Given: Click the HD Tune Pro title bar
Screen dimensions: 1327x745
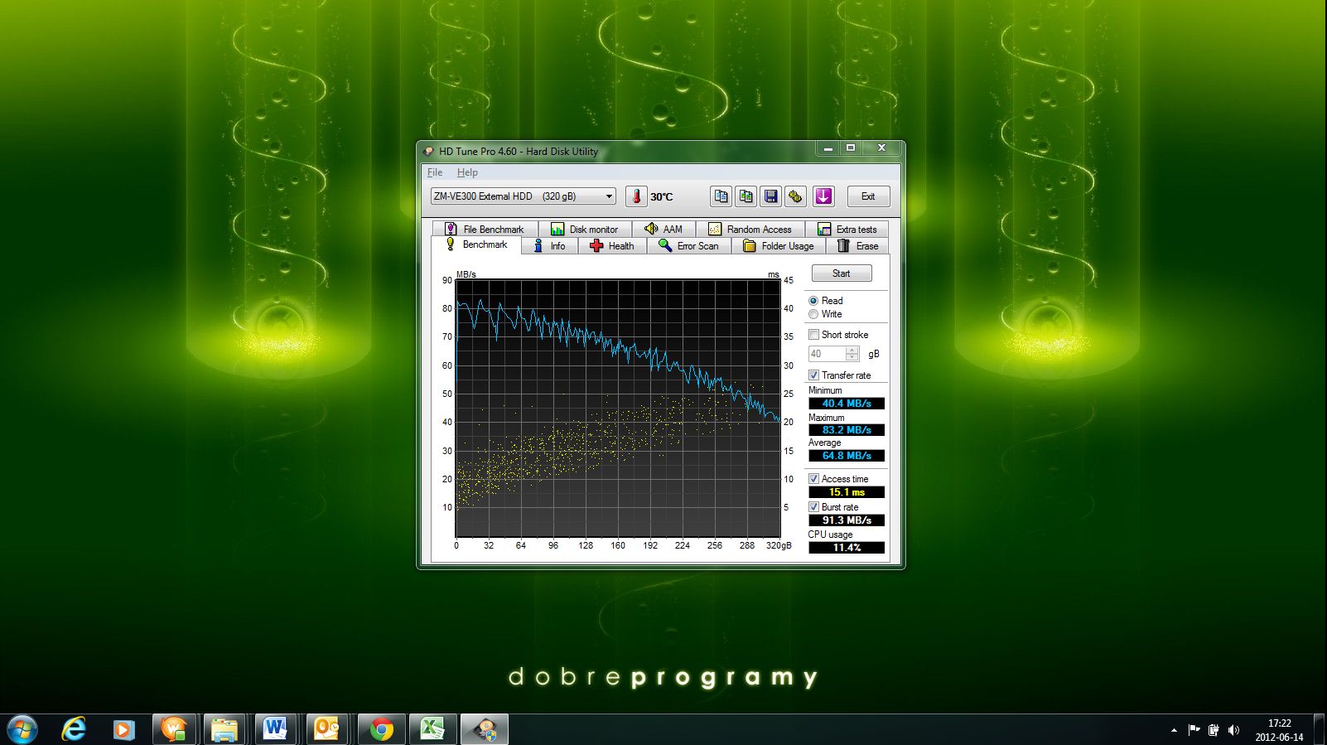Looking at the screenshot, I should (617, 151).
